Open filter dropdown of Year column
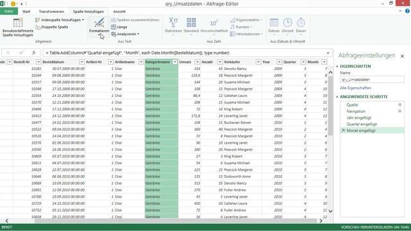411x231 pixels. [279, 62]
